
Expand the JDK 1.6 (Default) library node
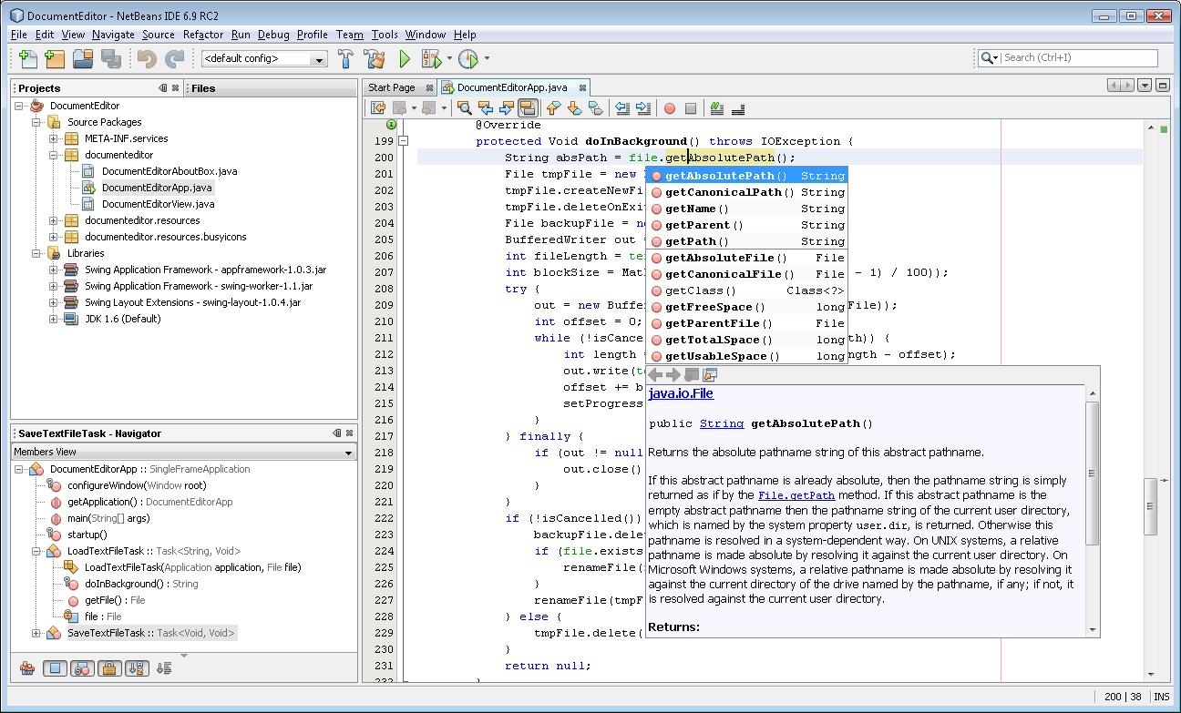54,319
